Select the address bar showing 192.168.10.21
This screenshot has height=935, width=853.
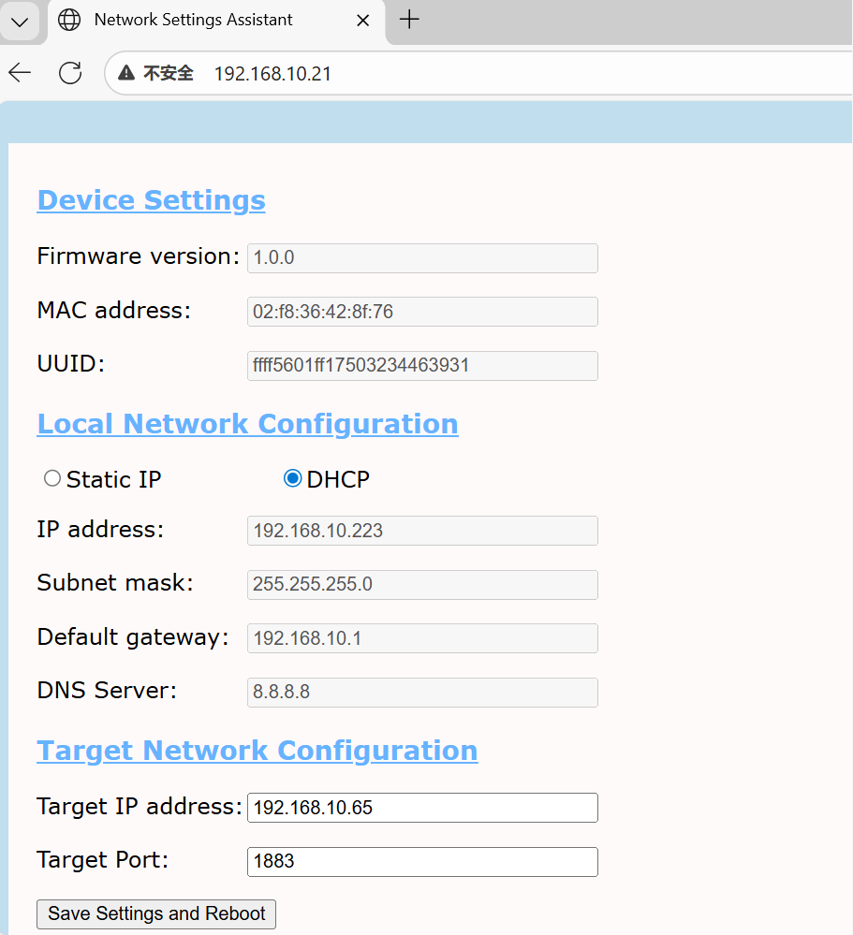[x=272, y=73]
